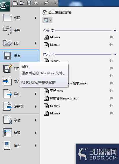Pin 25.max to the recent list
This screenshot has height=164, width=119.
pos(111,61)
